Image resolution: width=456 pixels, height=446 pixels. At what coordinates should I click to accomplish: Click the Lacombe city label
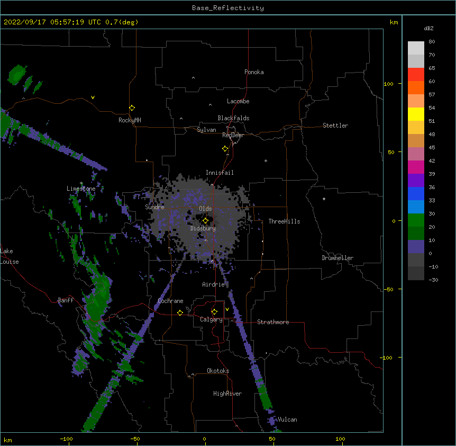[x=238, y=101]
